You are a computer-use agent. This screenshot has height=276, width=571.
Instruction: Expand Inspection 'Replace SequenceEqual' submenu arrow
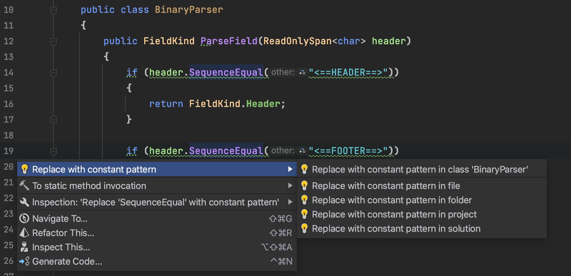290,202
